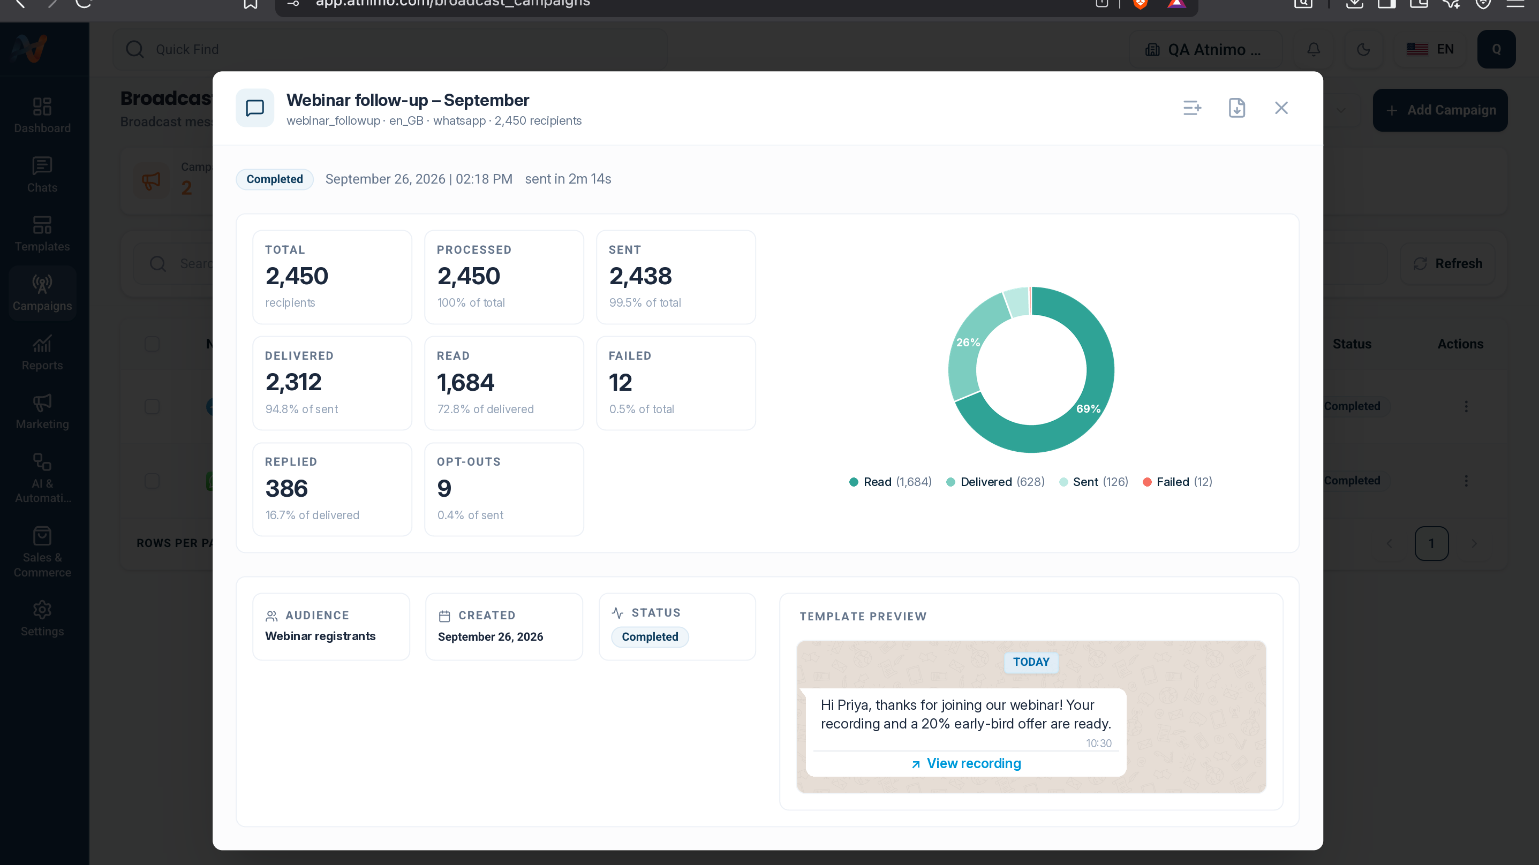The image size is (1539, 865).
Task: Go to page 1 in pagination
Action: click(1431, 544)
